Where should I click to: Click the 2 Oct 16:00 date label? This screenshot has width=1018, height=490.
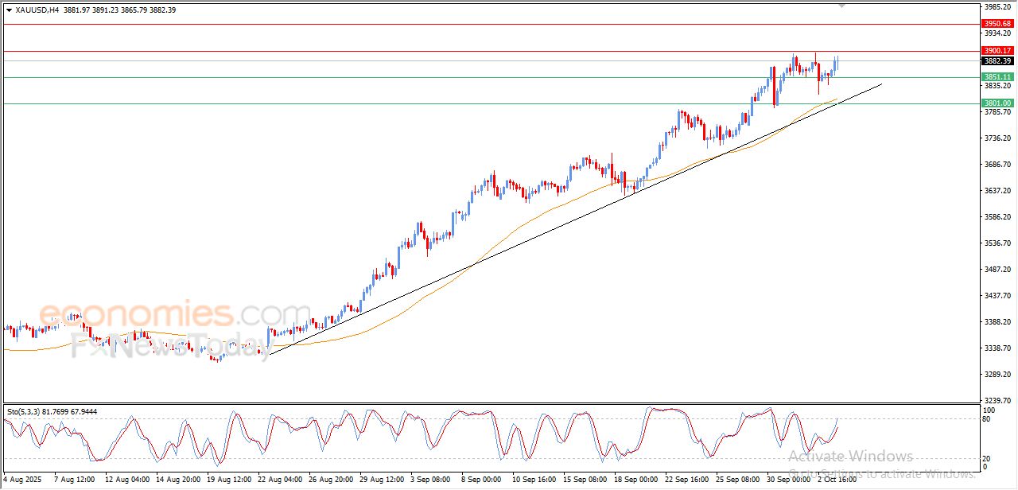click(837, 480)
